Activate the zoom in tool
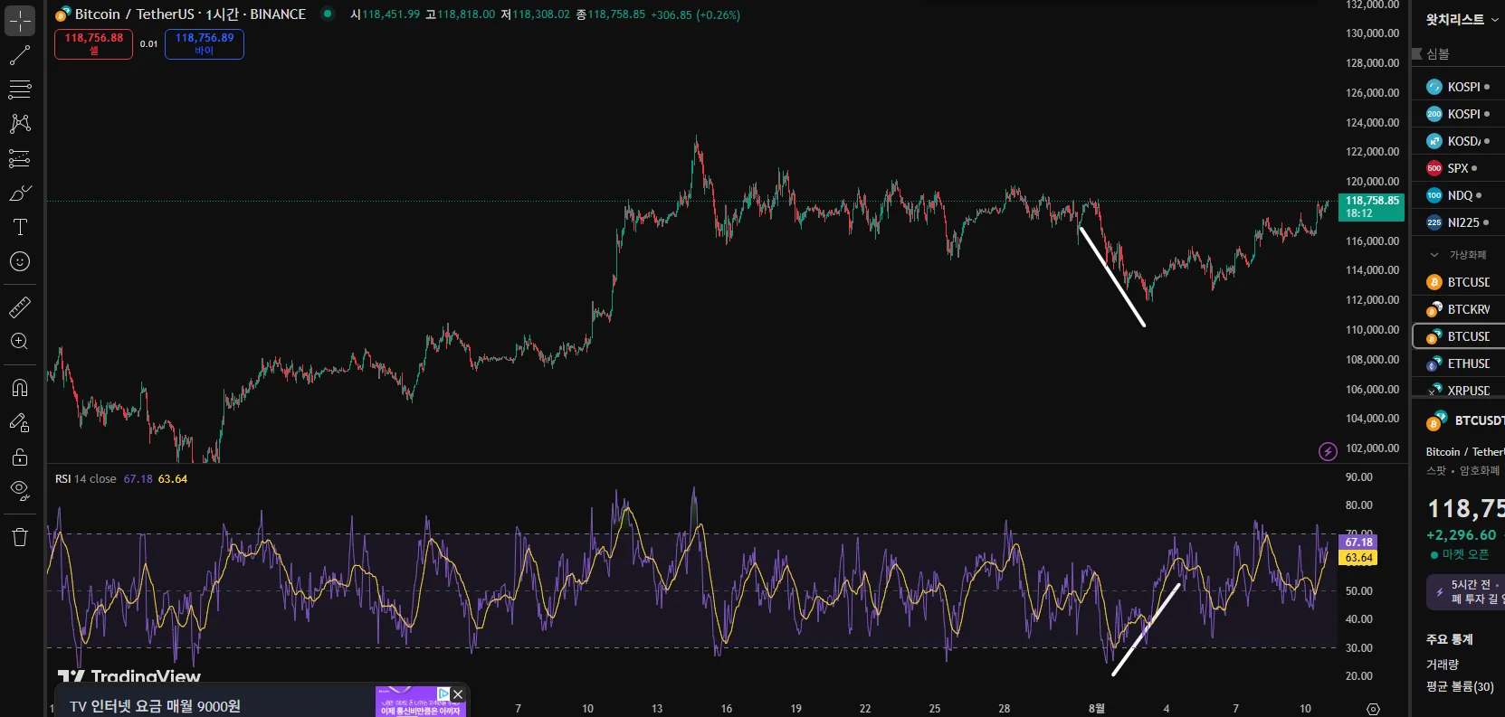This screenshot has width=1505, height=717. point(20,342)
